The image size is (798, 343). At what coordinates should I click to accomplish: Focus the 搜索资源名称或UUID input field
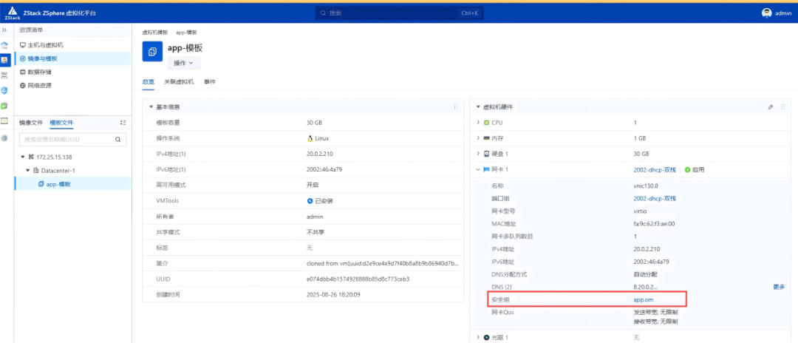[x=72, y=139]
